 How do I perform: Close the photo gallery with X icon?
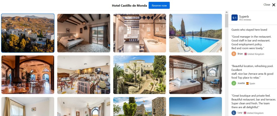(274, 5)
